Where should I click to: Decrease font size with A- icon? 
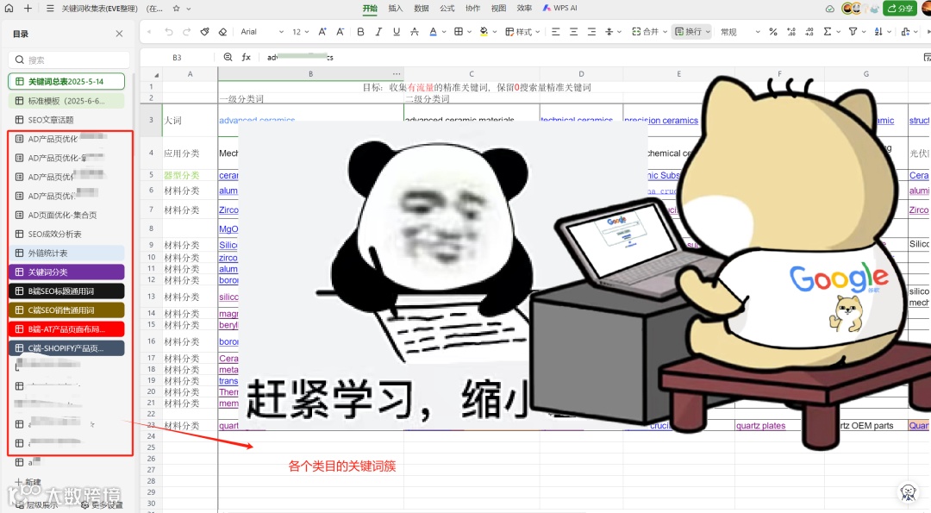(x=341, y=31)
